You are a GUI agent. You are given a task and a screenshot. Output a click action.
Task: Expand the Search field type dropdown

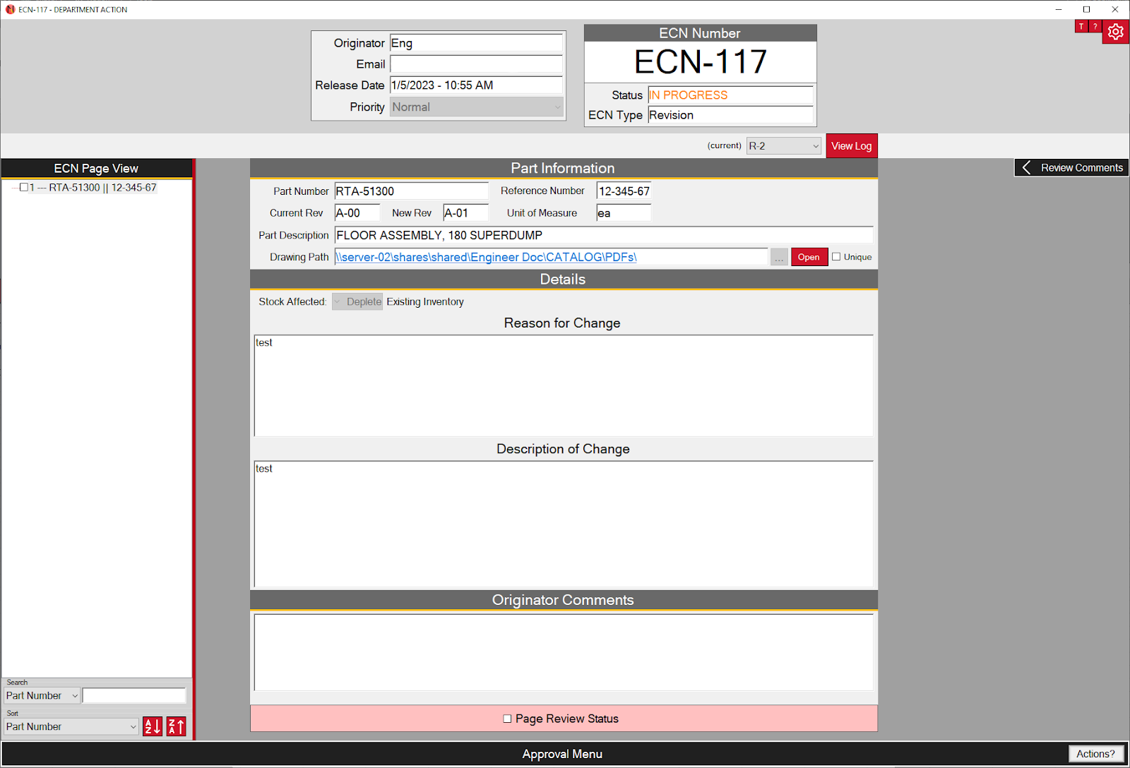[x=42, y=696]
